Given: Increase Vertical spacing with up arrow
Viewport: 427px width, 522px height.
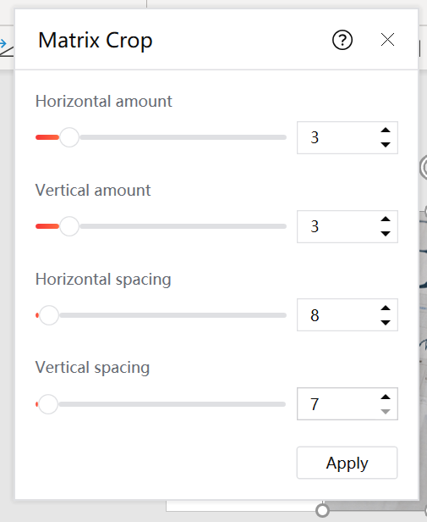Looking at the screenshot, I should tap(386, 397).
